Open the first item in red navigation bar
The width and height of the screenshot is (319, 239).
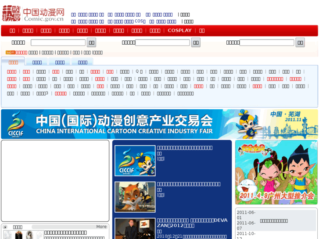point(12,31)
